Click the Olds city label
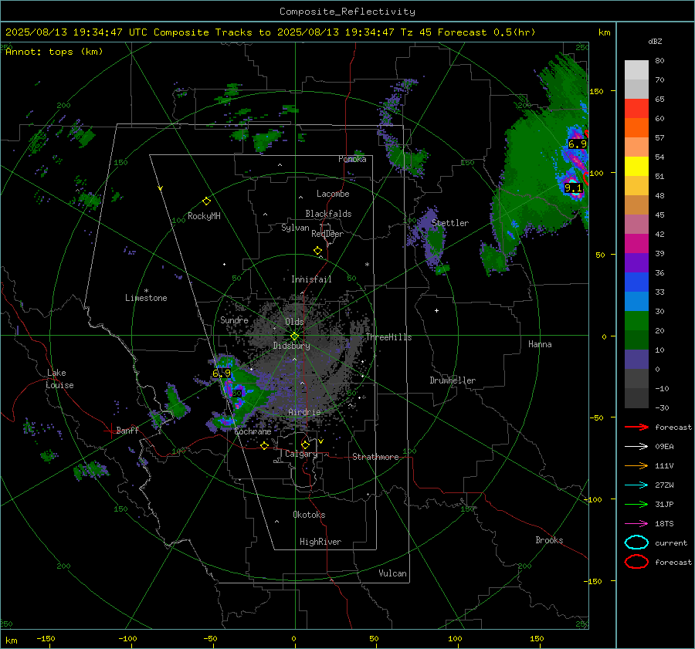Viewport: 695px width, 649px height. tap(294, 322)
